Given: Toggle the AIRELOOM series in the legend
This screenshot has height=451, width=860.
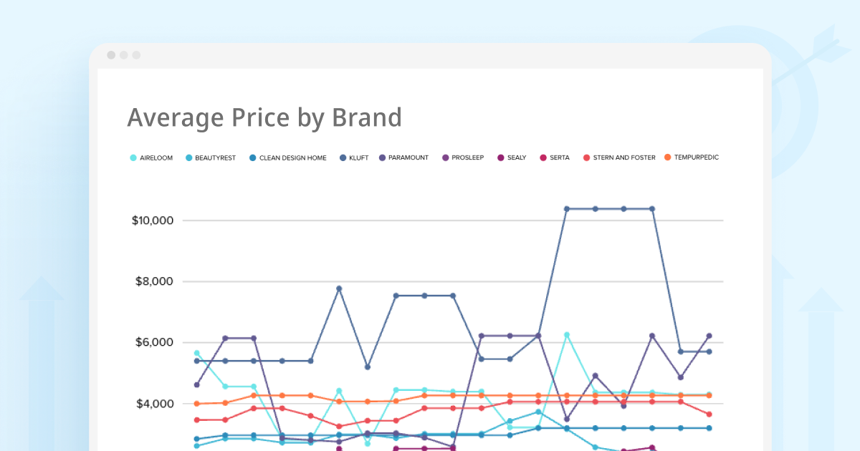Looking at the screenshot, I should pyautogui.click(x=151, y=157).
